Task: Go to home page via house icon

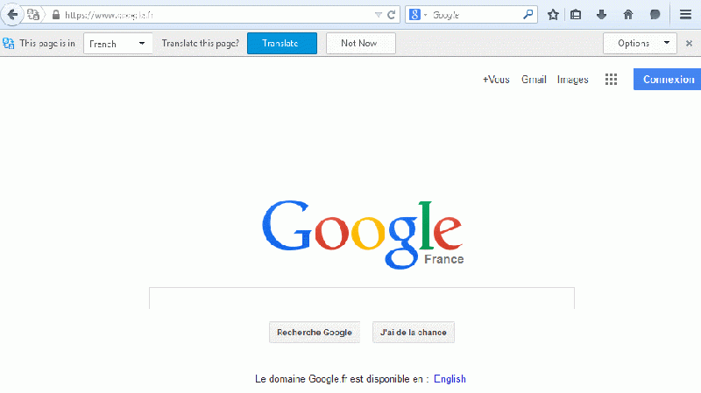Action: [x=628, y=15]
